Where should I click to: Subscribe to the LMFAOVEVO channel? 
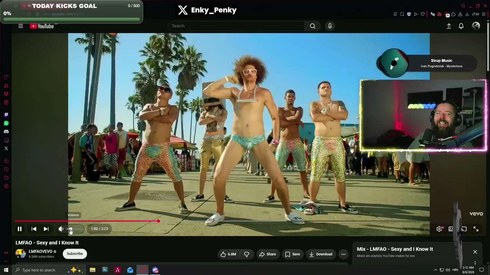point(75,254)
